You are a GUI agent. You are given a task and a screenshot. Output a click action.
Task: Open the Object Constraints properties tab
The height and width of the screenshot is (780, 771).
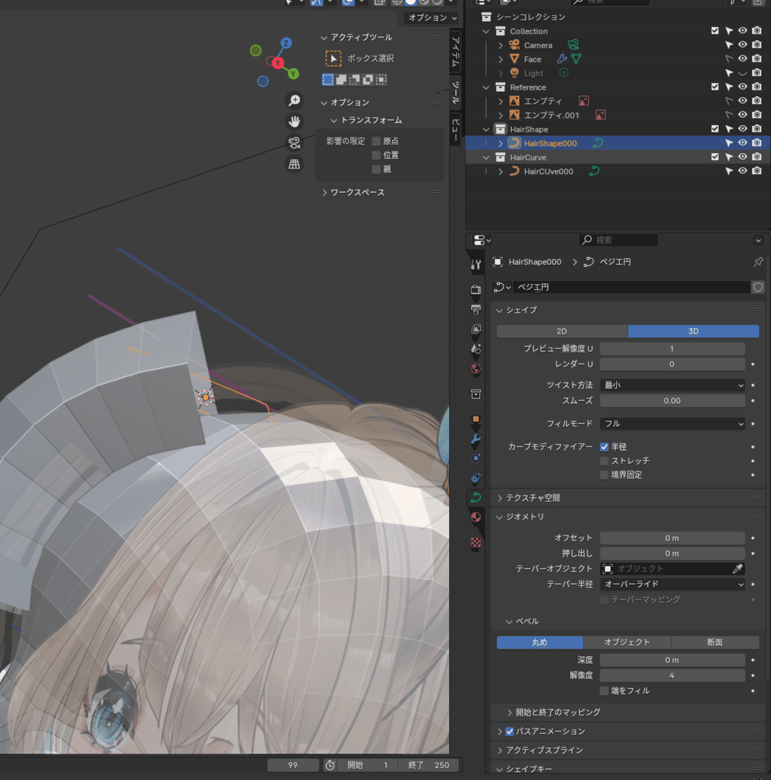[x=475, y=478]
